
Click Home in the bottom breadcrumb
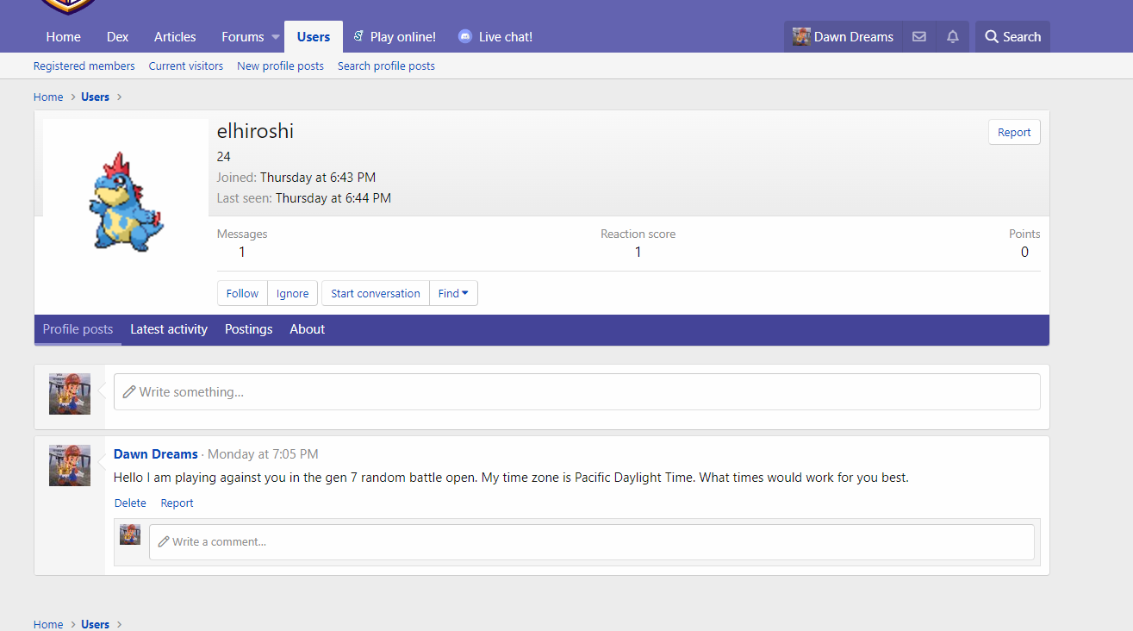tap(48, 624)
